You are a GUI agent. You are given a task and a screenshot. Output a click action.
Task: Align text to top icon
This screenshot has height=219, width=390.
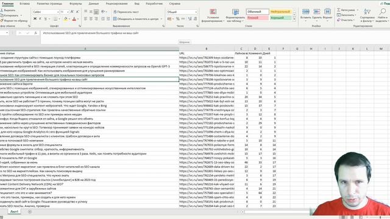pos(85,12)
